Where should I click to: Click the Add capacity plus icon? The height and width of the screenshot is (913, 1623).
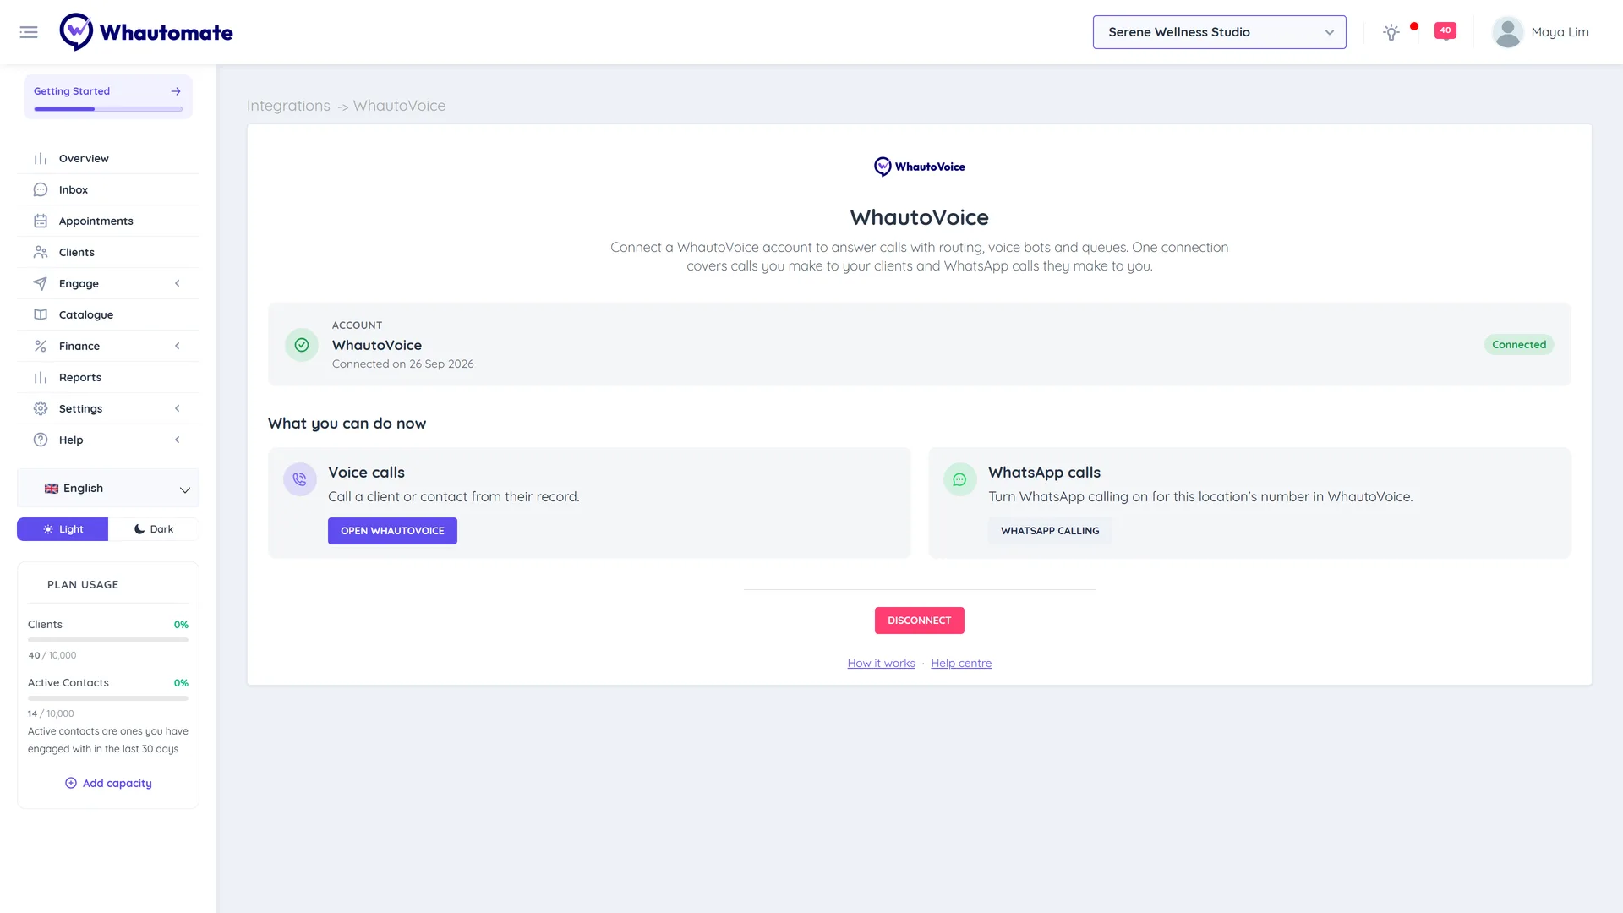[71, 783]
